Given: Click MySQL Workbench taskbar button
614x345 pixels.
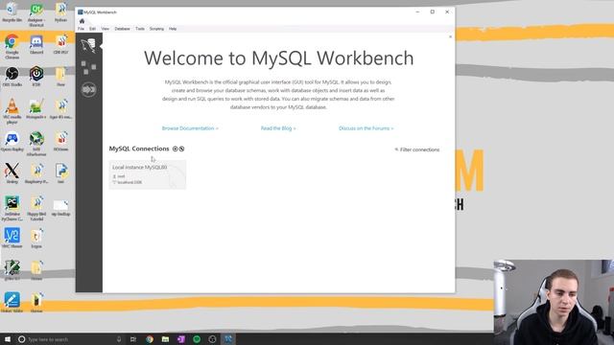Looking at the screenshot, I should pos(228,339).
